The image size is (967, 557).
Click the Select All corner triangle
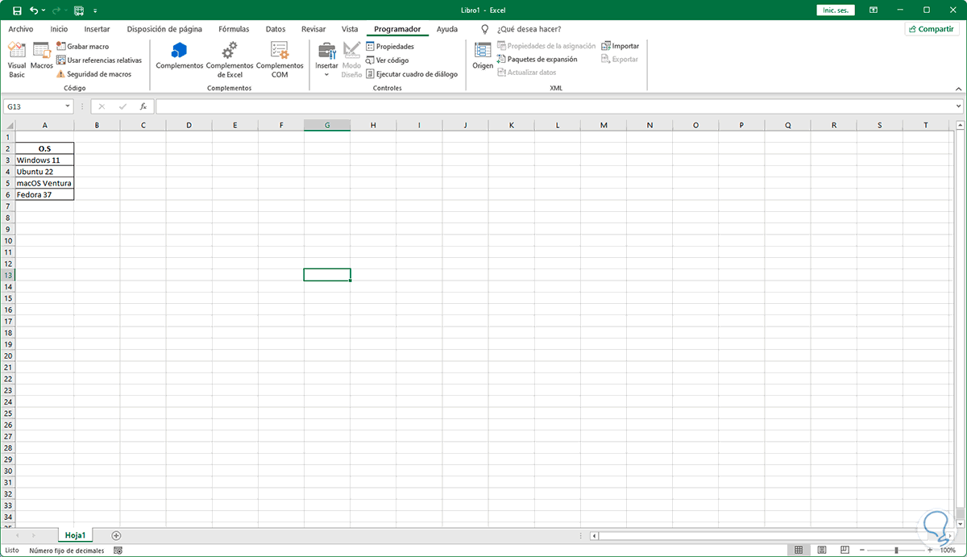tap(8, 125)
